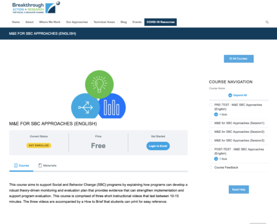Click the Materials tab clipboard icon
This screenshot has width=277, height=224.
coord(40,165)
